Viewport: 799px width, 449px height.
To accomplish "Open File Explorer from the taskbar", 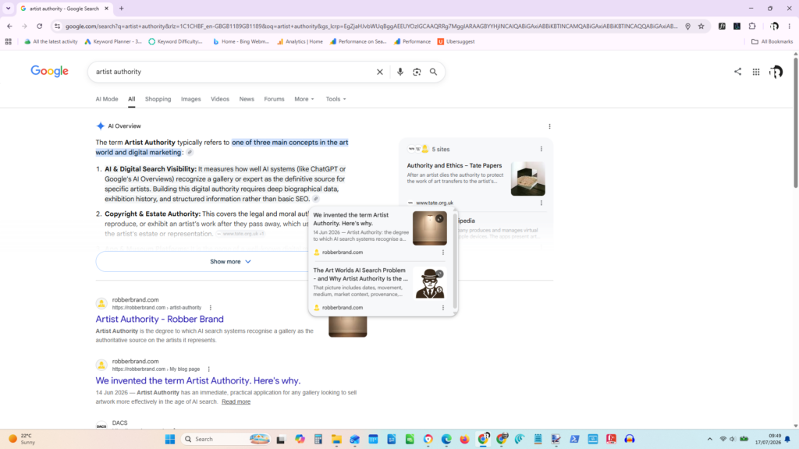I will point(336,439).
